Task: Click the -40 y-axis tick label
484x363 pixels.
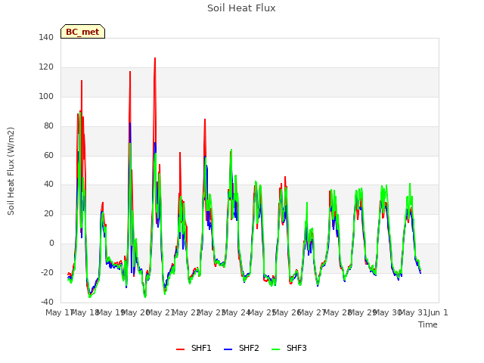Action: 47,302
